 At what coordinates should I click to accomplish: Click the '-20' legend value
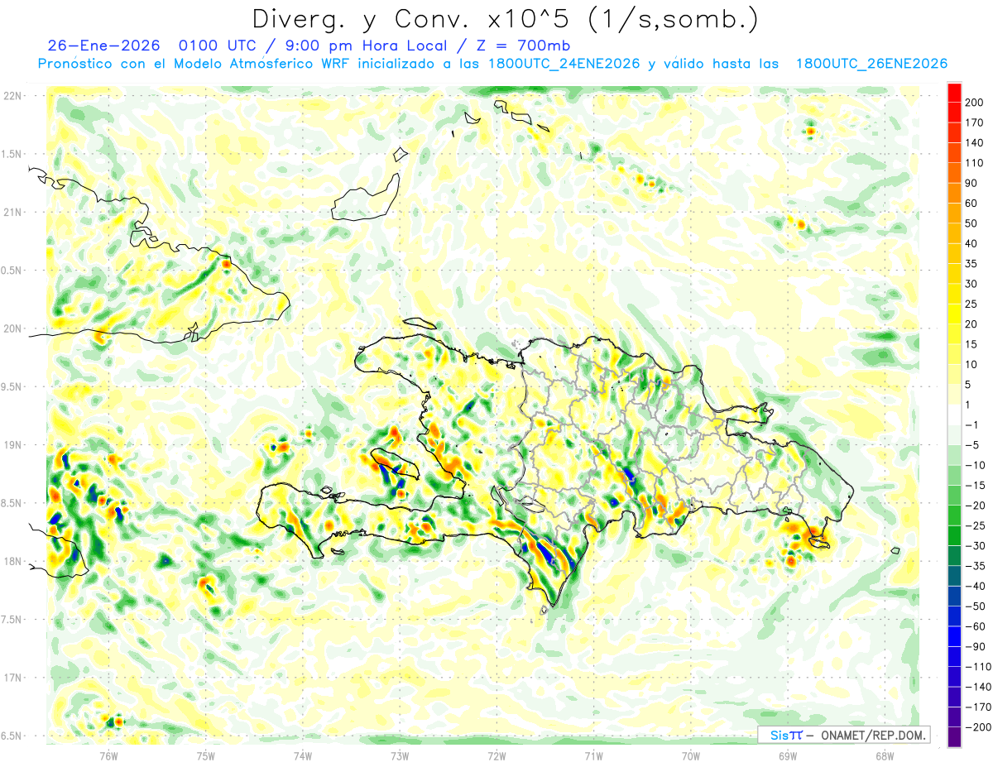pyautogui.click(x=977, y=506)
